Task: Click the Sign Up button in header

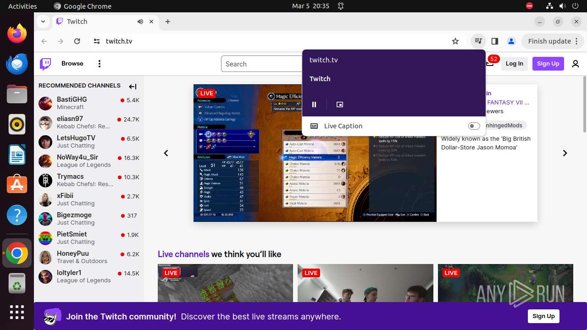Action: tap(548, 64)
